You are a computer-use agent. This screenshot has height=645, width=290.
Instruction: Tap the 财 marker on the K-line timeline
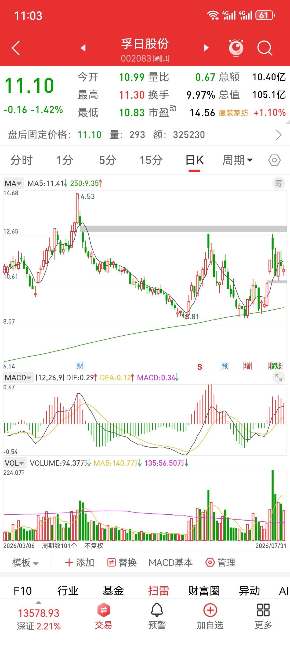(x=80, y=366)
